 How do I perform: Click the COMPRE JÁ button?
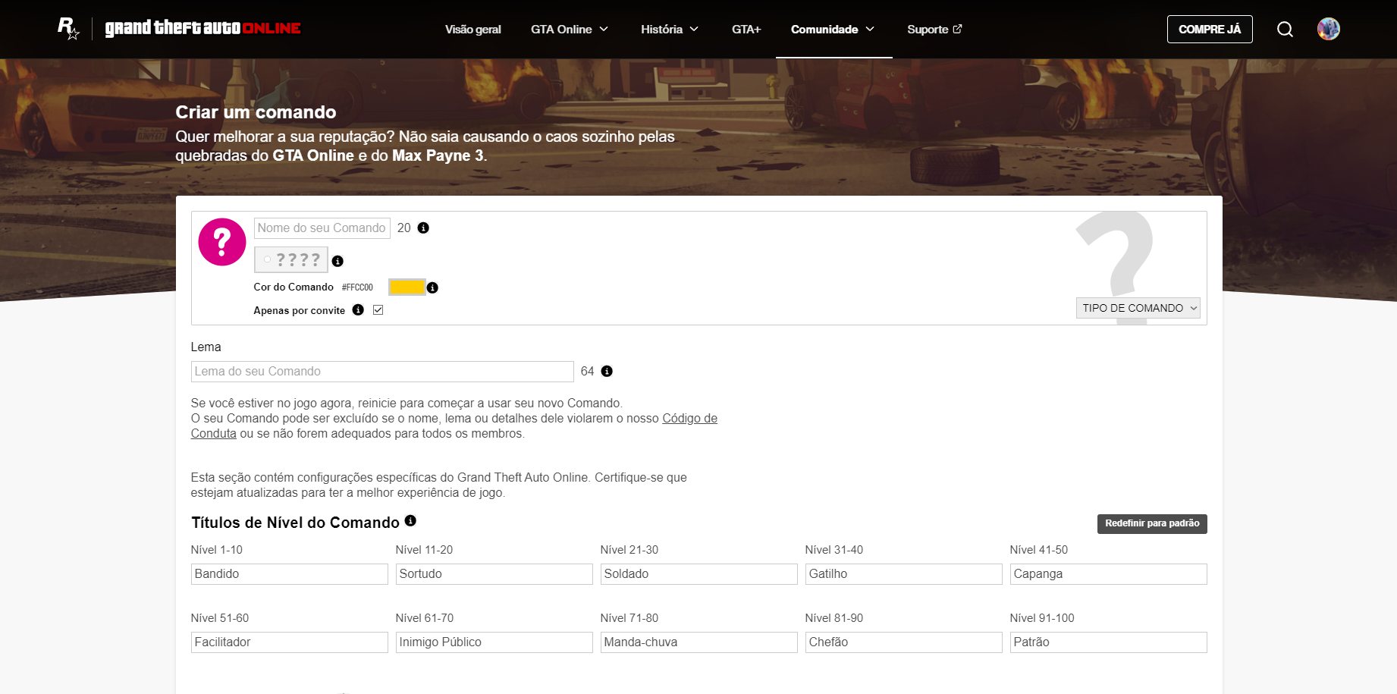pos(1210,29)
